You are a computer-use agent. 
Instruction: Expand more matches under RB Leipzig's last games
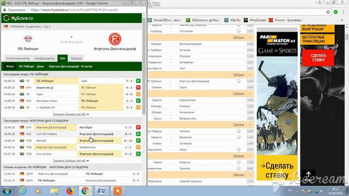[70, 114]
